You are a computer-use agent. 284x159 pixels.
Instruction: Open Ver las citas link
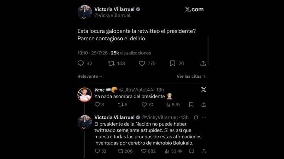[x=191, y=76]
